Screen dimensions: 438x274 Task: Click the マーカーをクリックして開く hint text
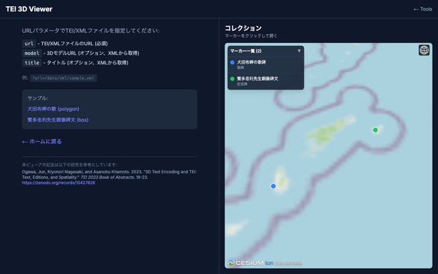pyautogui.click(x=251, y=36)
